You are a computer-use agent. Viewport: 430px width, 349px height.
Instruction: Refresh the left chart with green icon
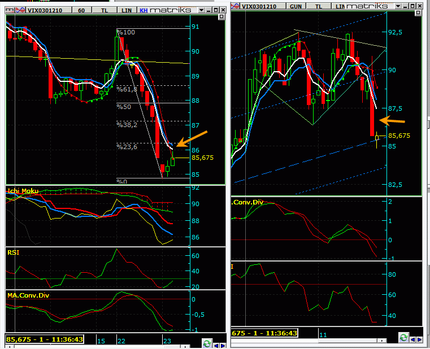pos(207,343)
